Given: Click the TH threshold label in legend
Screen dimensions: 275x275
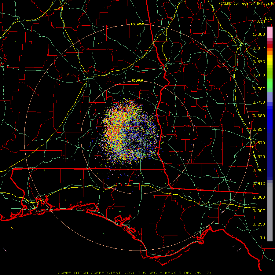Looking at the screenshot, I should click(x=262, y=238).
